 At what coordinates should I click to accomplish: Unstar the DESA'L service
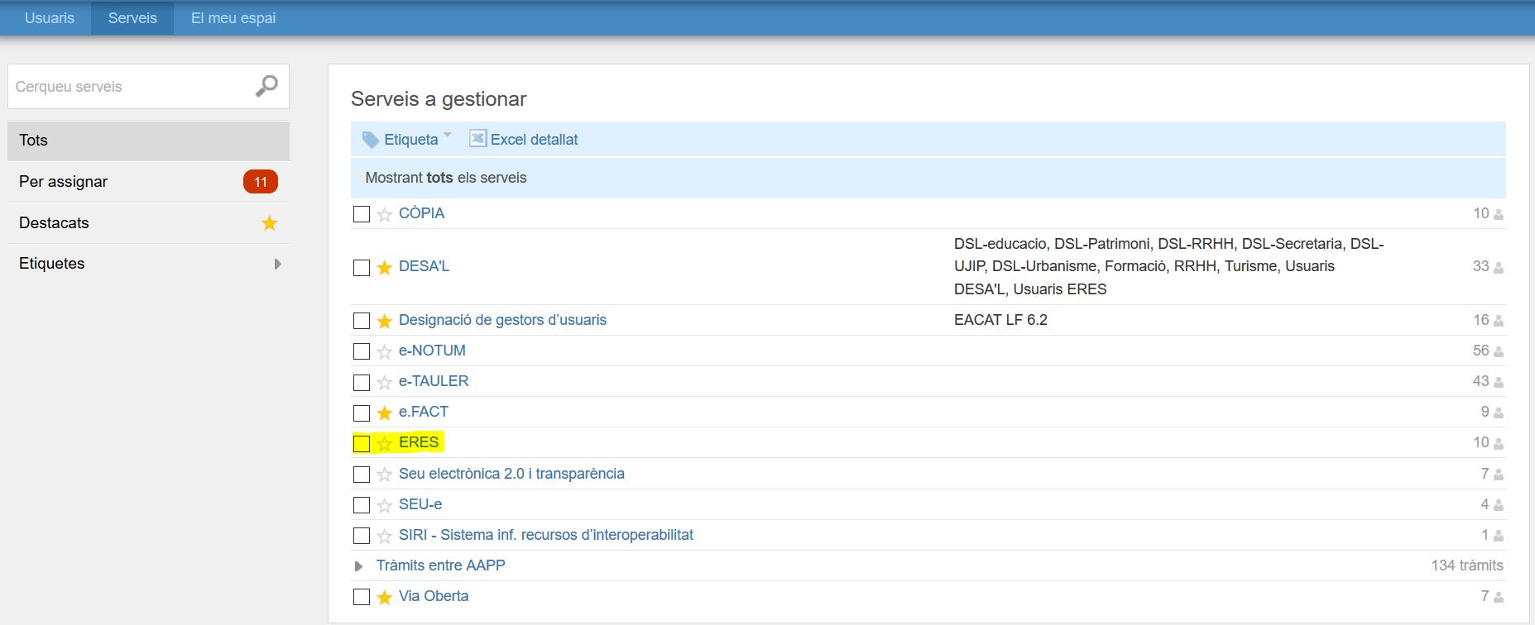(x=384, y=268)
